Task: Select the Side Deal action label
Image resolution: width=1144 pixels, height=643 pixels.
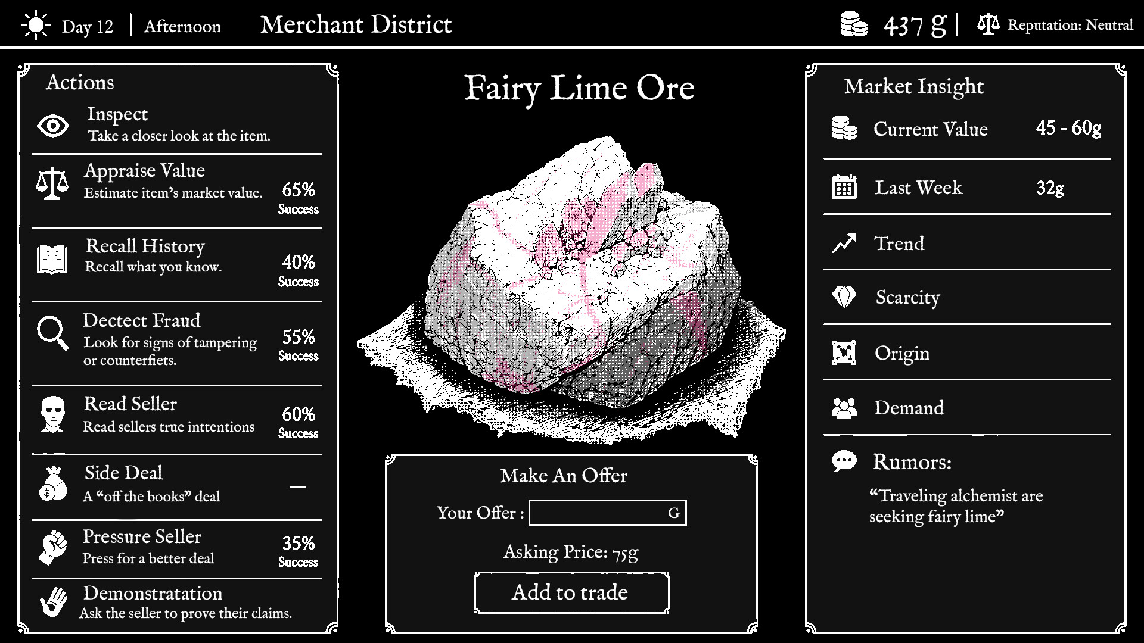Action: click(x=123, y=473)
